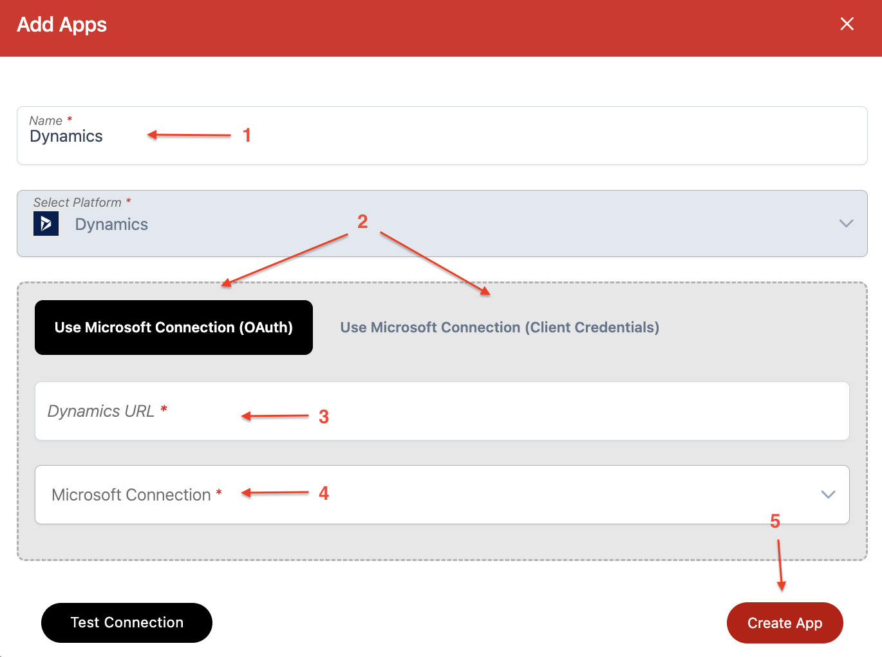Open the Microsoft Connection dropdown
This screenshot has width=882, height=657.
442,495
